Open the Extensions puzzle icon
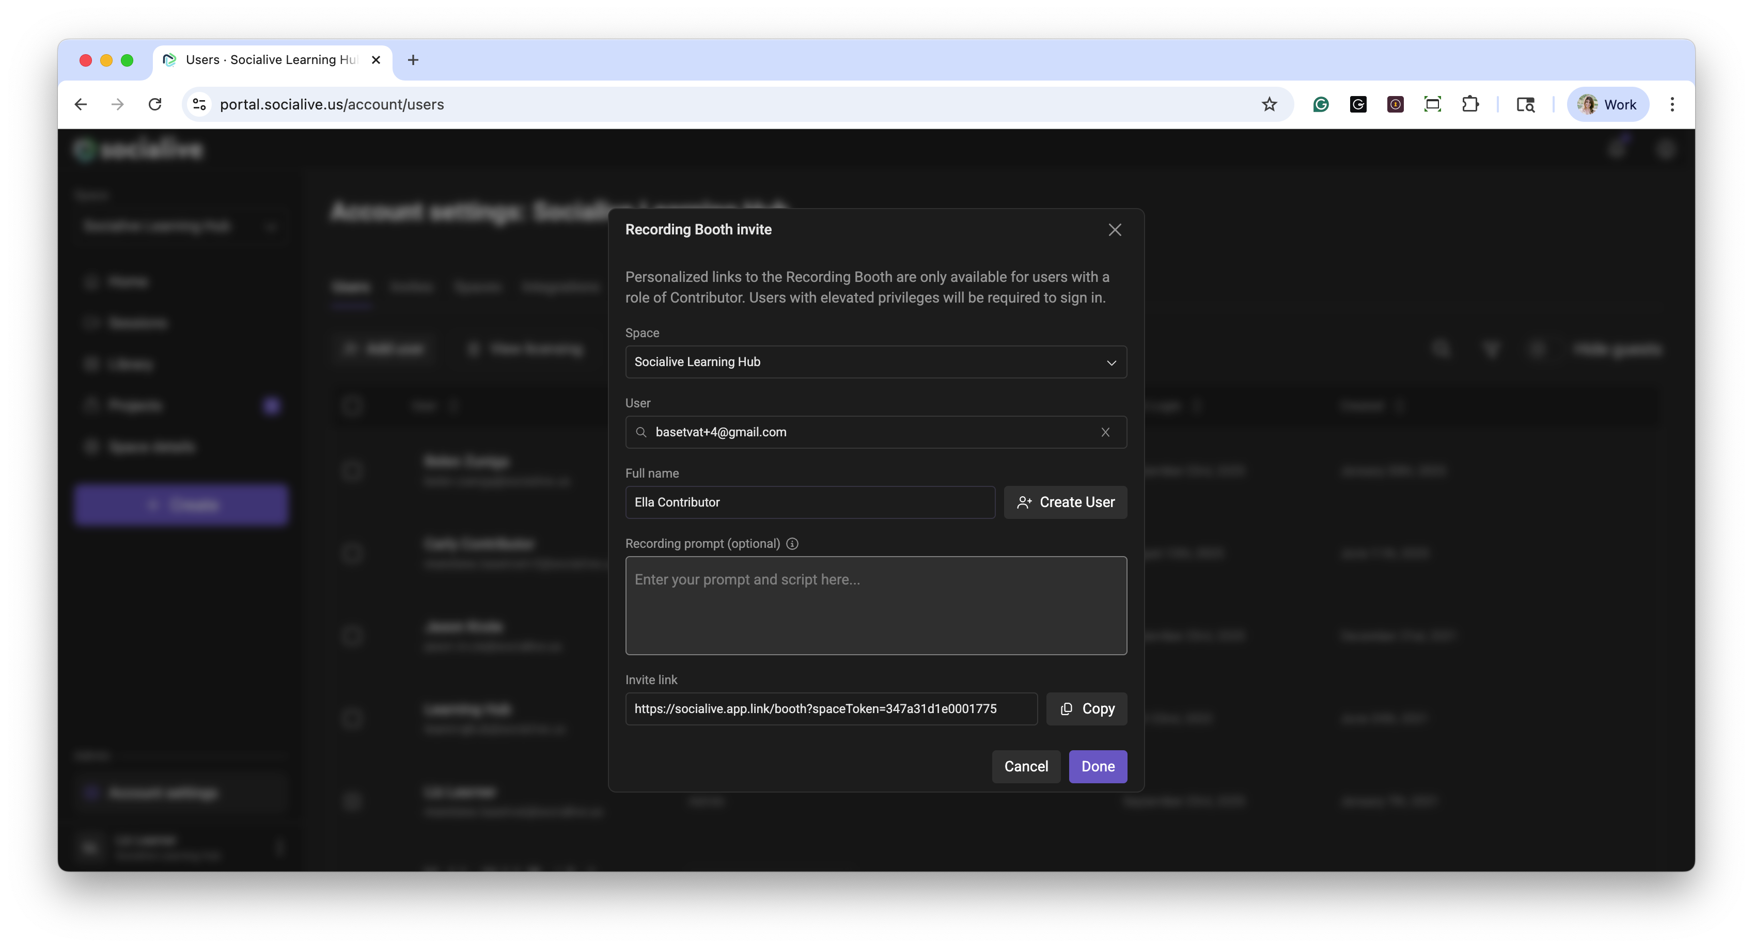Image resolution: width=1753 pixels, height=948 pixels. [x=1469, y=104]
